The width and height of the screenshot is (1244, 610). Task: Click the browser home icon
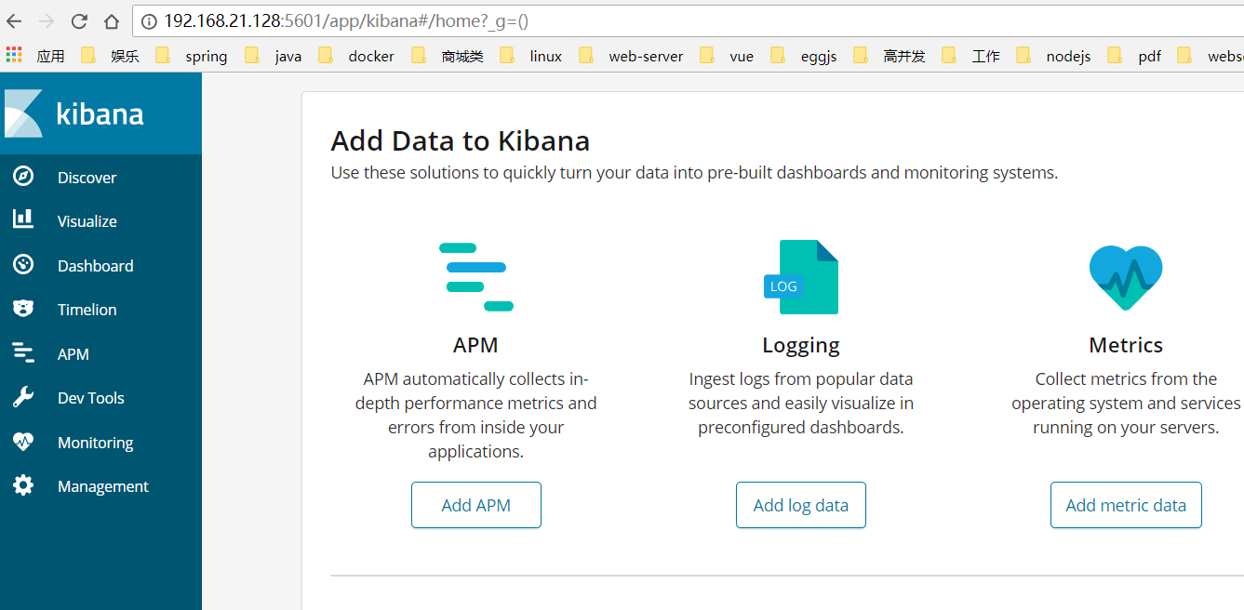point(112,21)
